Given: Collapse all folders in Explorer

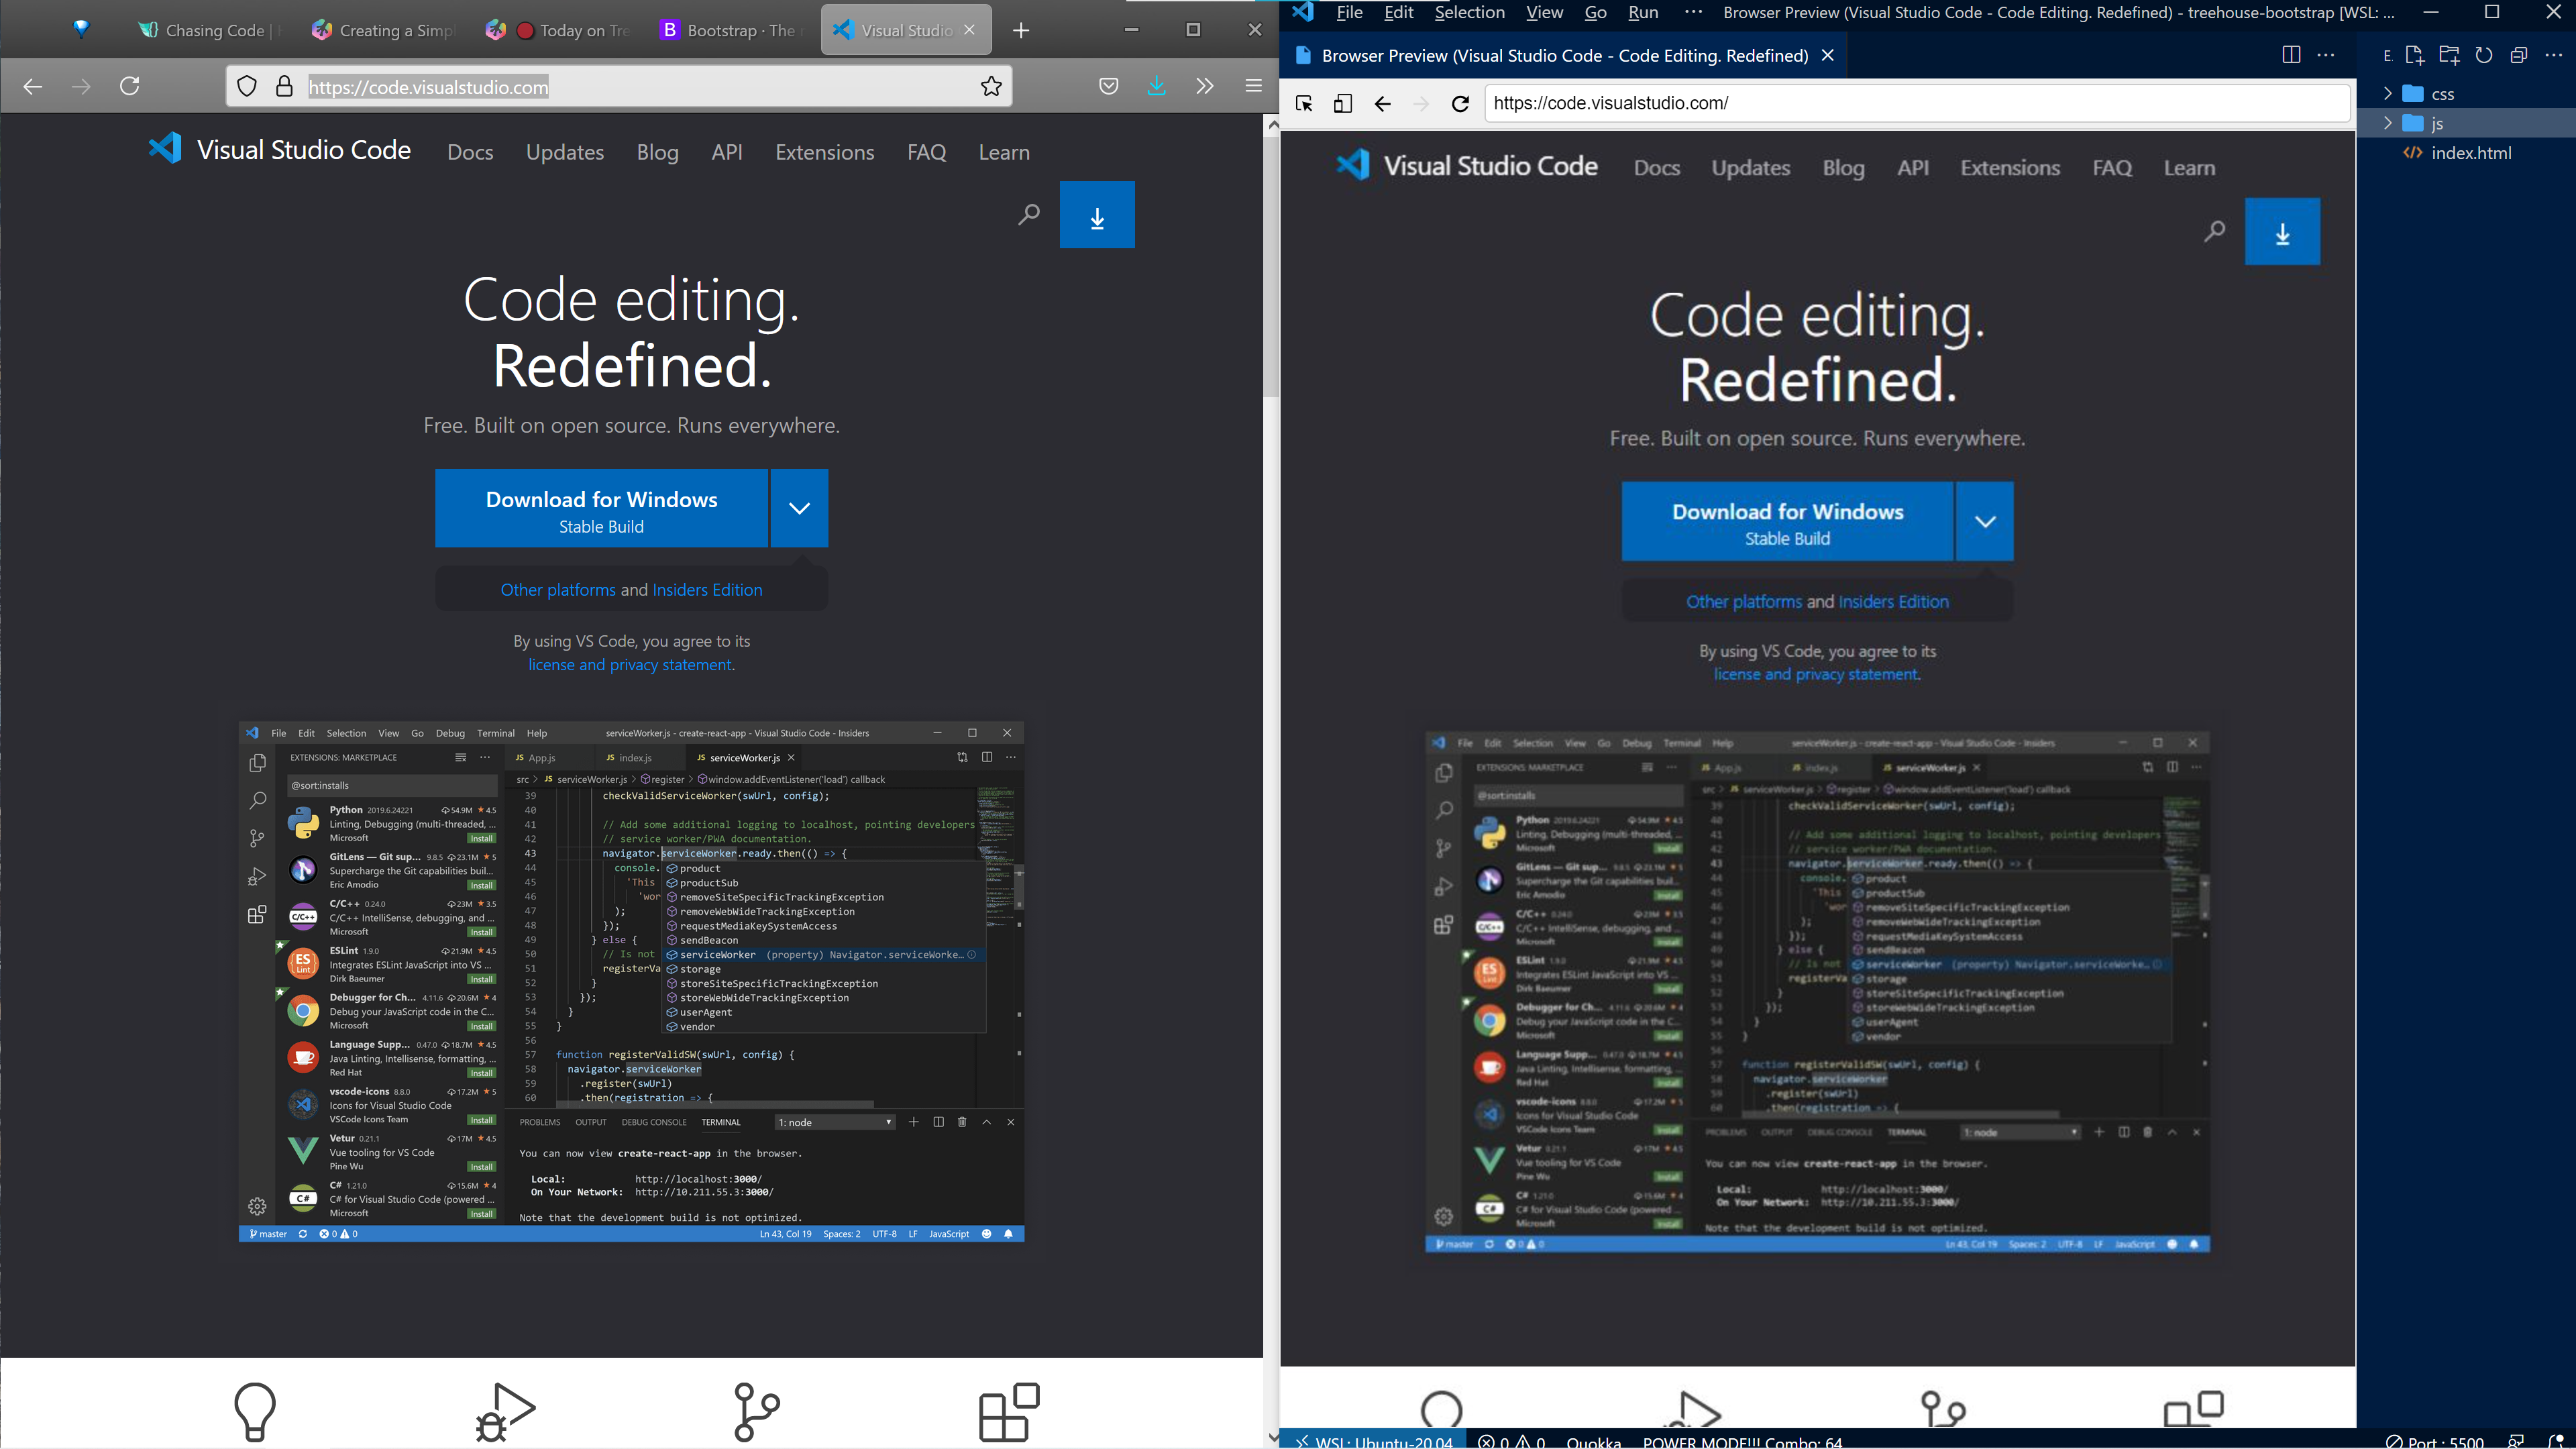Looking at the screenshot, I should click(2519, 55).
